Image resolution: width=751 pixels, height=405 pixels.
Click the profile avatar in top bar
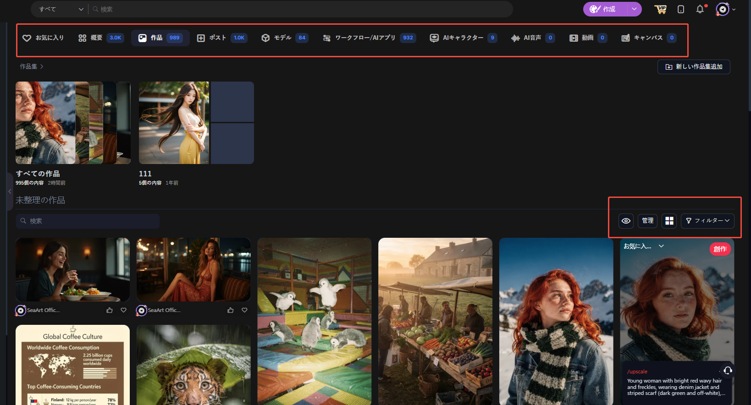(x=723, y=9)
